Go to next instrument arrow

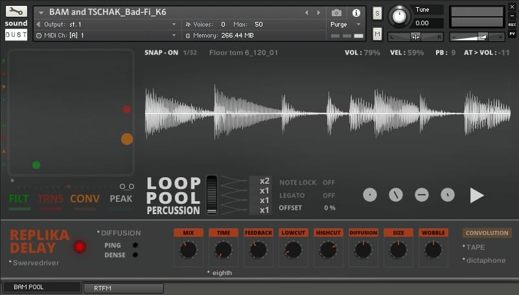318,13
